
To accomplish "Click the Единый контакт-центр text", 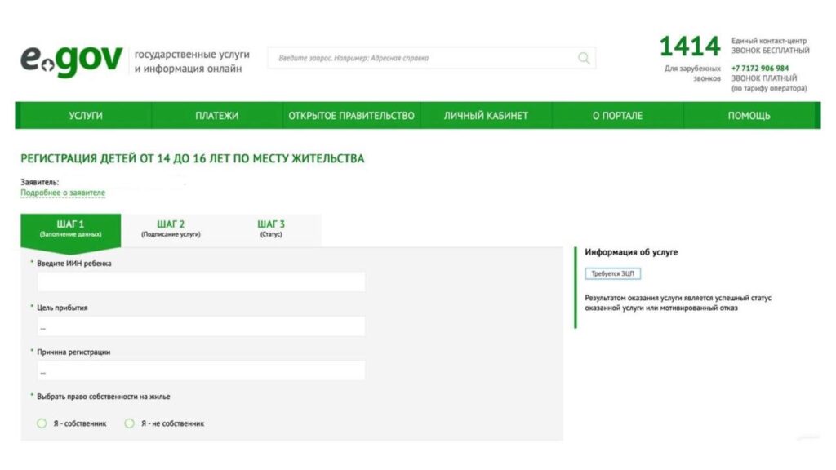I will [769, 41].
